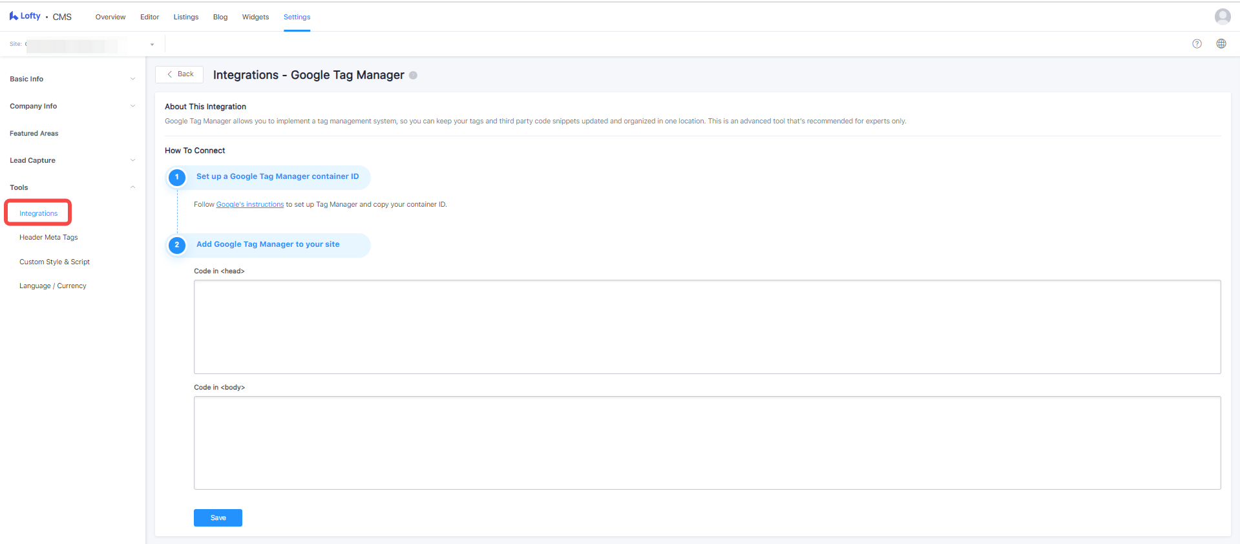Expand the Company Info section

click(72, 106)
